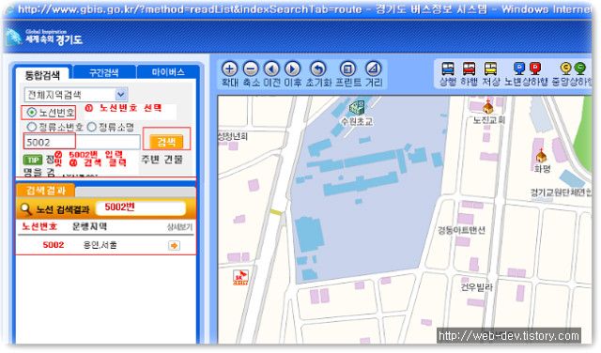Screen dimensions: 601x353
Task: Click the SK gas station icon on map
Action: tap(240, 278)
